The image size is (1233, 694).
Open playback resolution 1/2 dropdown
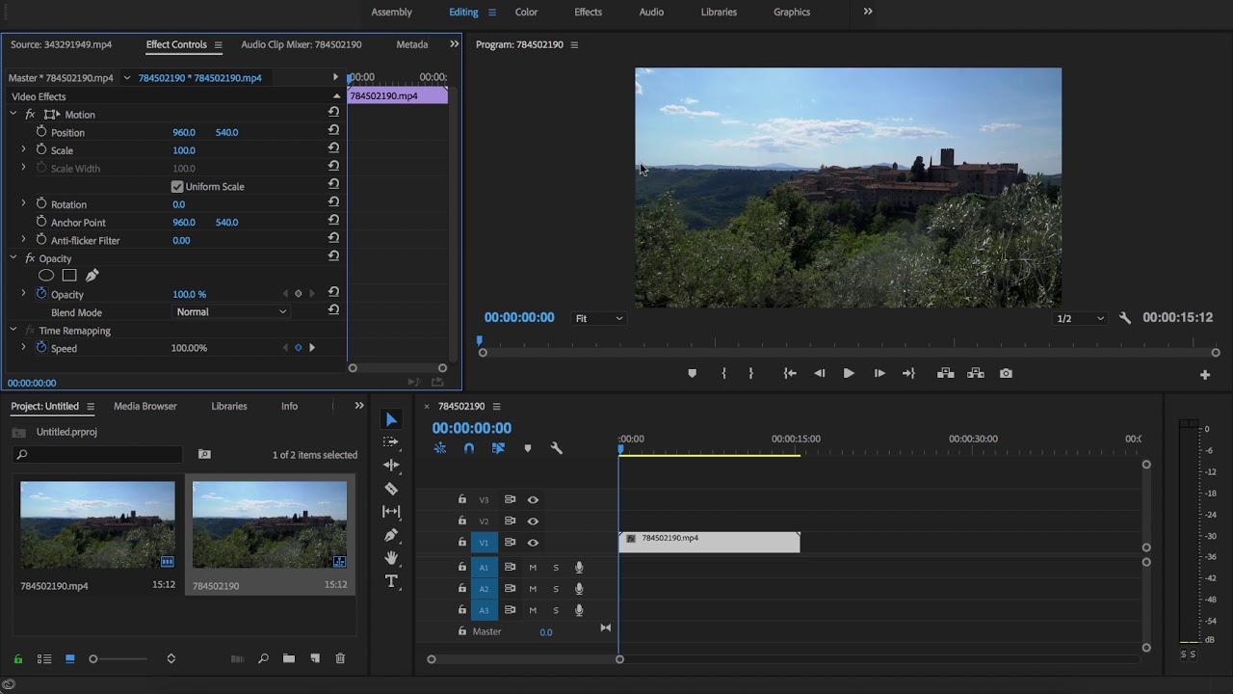pyautogui.click(x=1079, y=319)
